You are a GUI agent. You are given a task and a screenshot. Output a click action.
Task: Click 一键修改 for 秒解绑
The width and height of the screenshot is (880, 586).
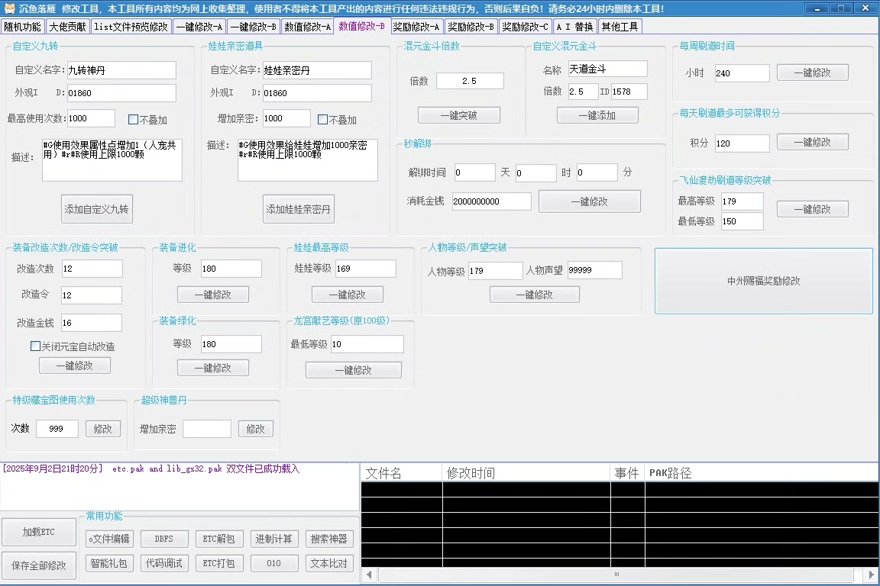pos(589,201)
